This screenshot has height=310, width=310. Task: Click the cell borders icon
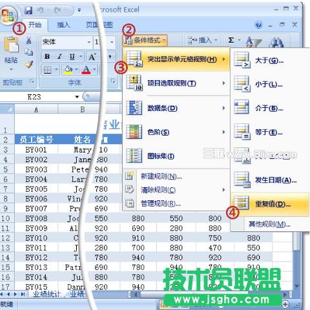coord(47,70)
